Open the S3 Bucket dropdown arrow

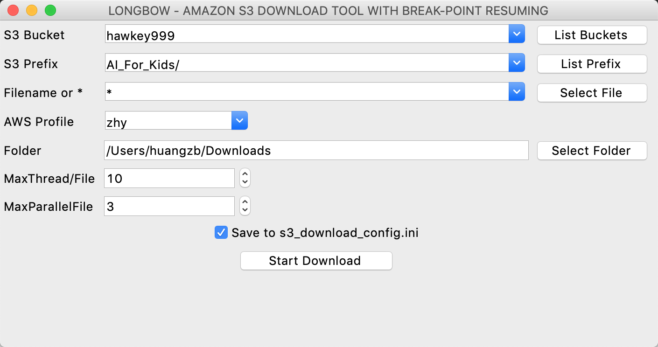pyautogui.click(x=517, y=35)
